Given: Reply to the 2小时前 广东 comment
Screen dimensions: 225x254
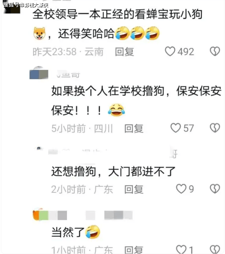Looking at the screenshot, I should point(134,189).
